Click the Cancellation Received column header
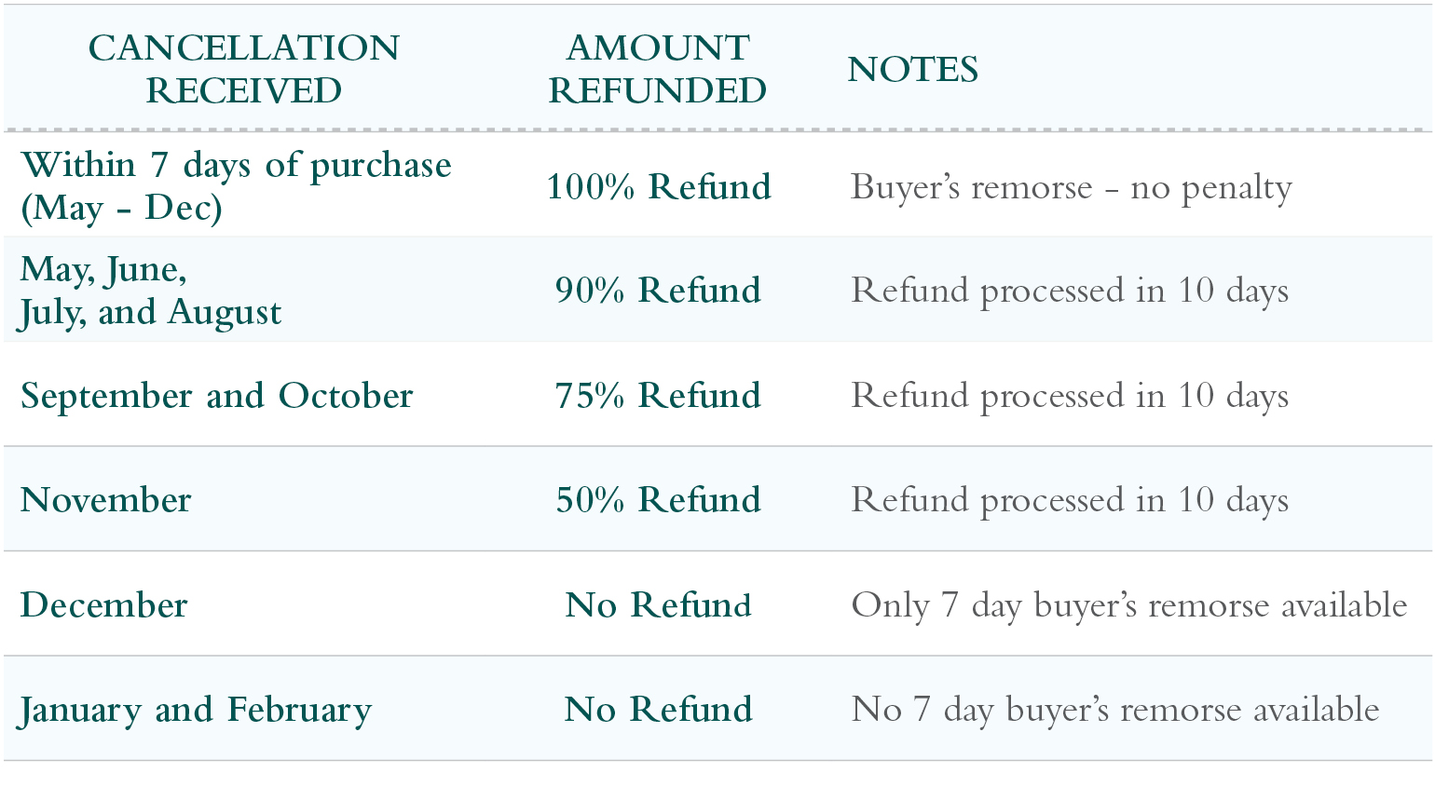1435x800 pixels. click(x=243, y=69)
